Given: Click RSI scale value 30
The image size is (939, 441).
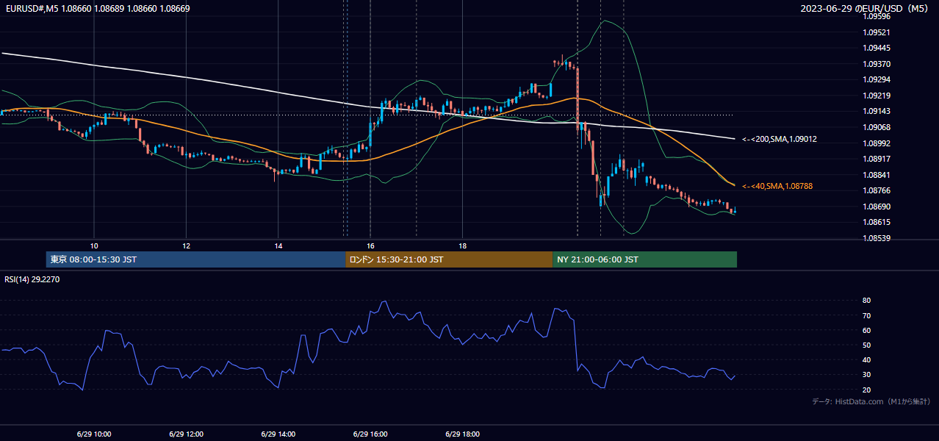Looking at the screenshot, I should coord(866,375).
